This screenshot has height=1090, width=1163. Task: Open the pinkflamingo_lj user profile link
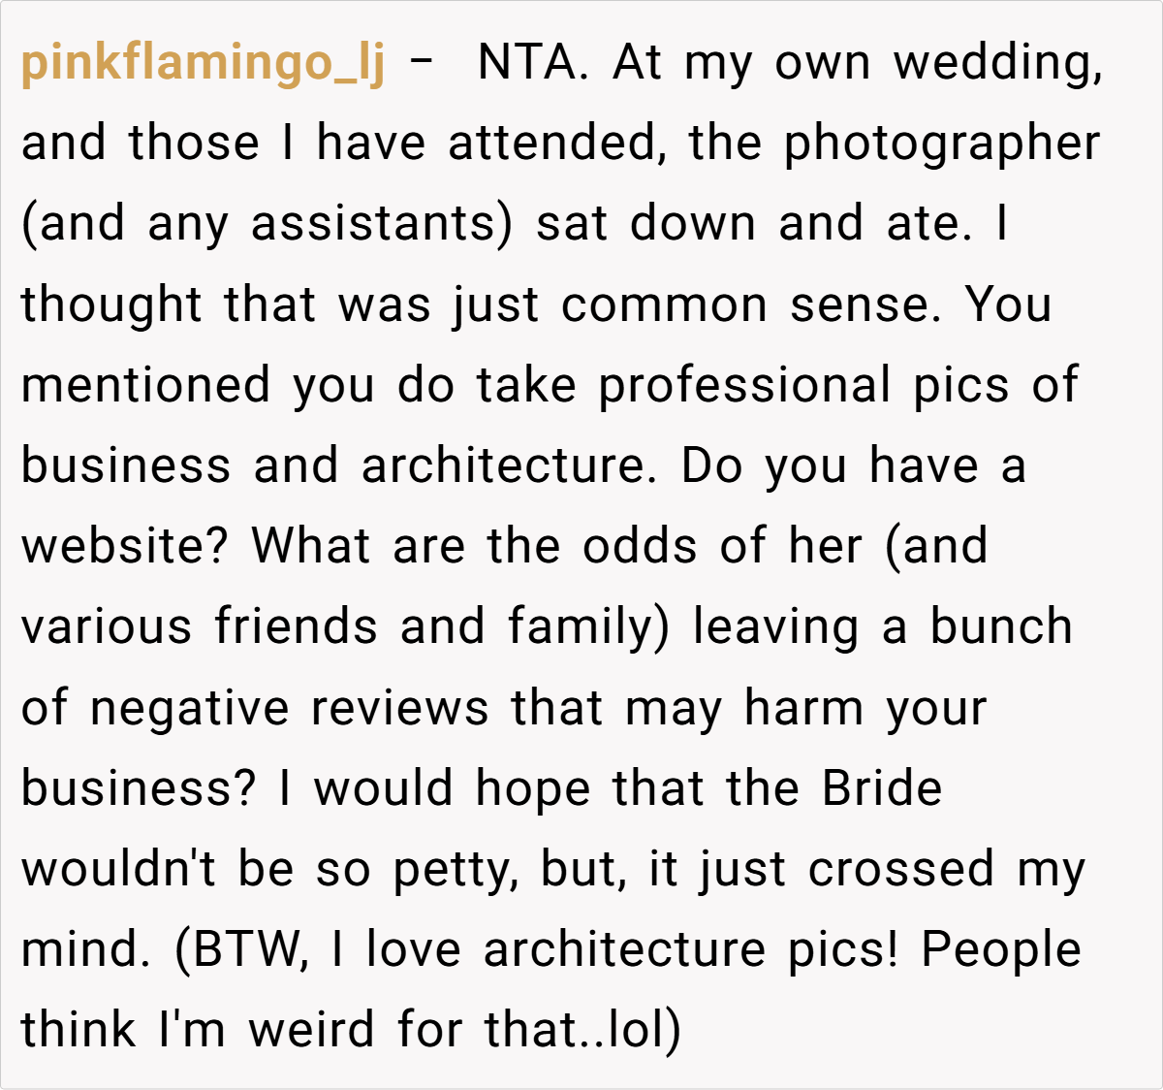[x=203, y=64]
